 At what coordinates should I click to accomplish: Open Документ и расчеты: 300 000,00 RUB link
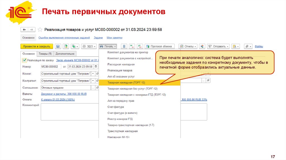coord(64,94)
